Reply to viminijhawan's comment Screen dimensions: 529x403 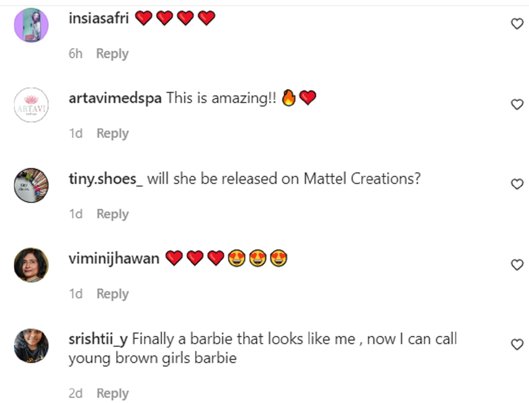[x=112, y=293]
